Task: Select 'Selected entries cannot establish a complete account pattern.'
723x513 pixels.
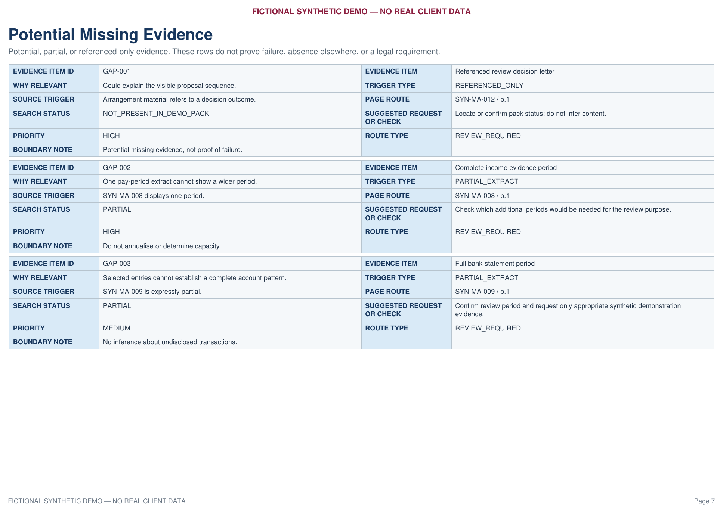Action: [x=195, y=278]
